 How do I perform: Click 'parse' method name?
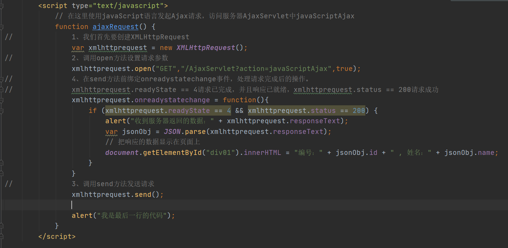(x=195, y=132)
